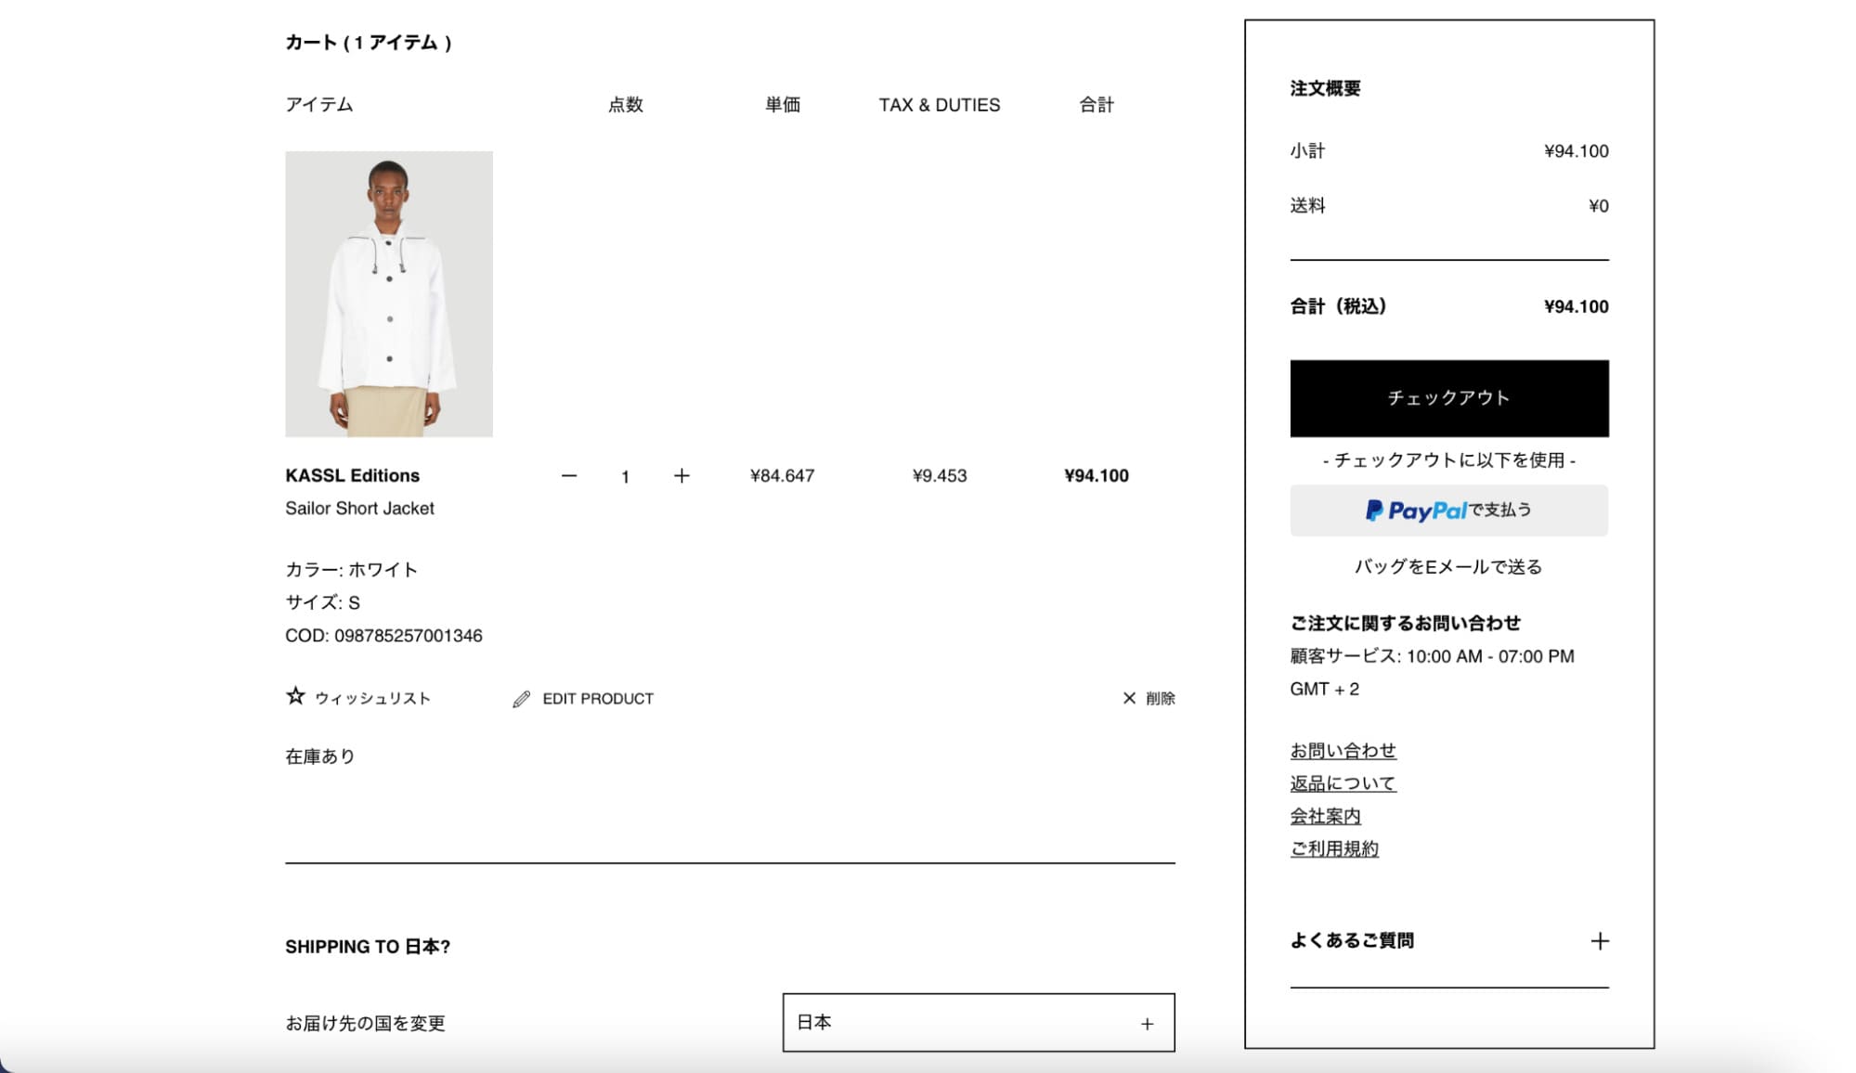Click the wishlist star icon
Image resolution: width=1856 pixels, height=1073 pixels.
pyautogui.click(x=295, y=696)
